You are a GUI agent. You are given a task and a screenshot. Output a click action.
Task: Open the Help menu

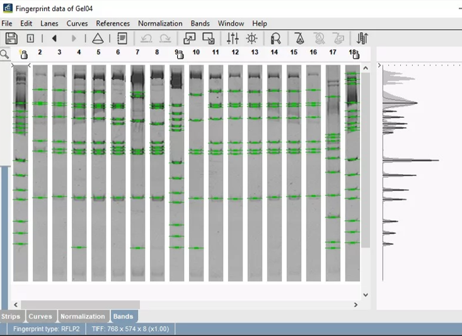259,23
